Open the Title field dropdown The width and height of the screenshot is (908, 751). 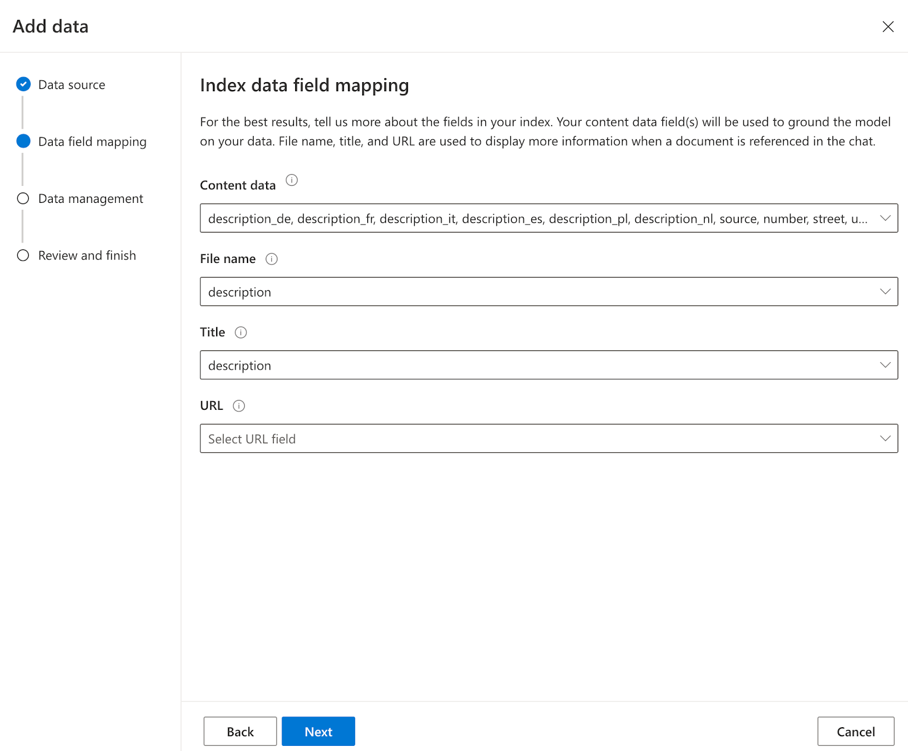click(548, 365)
